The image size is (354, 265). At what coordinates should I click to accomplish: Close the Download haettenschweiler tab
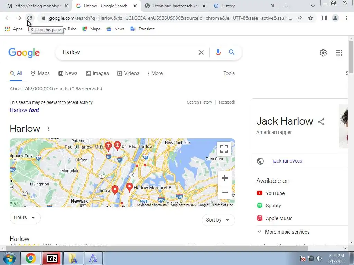[204, 6]
